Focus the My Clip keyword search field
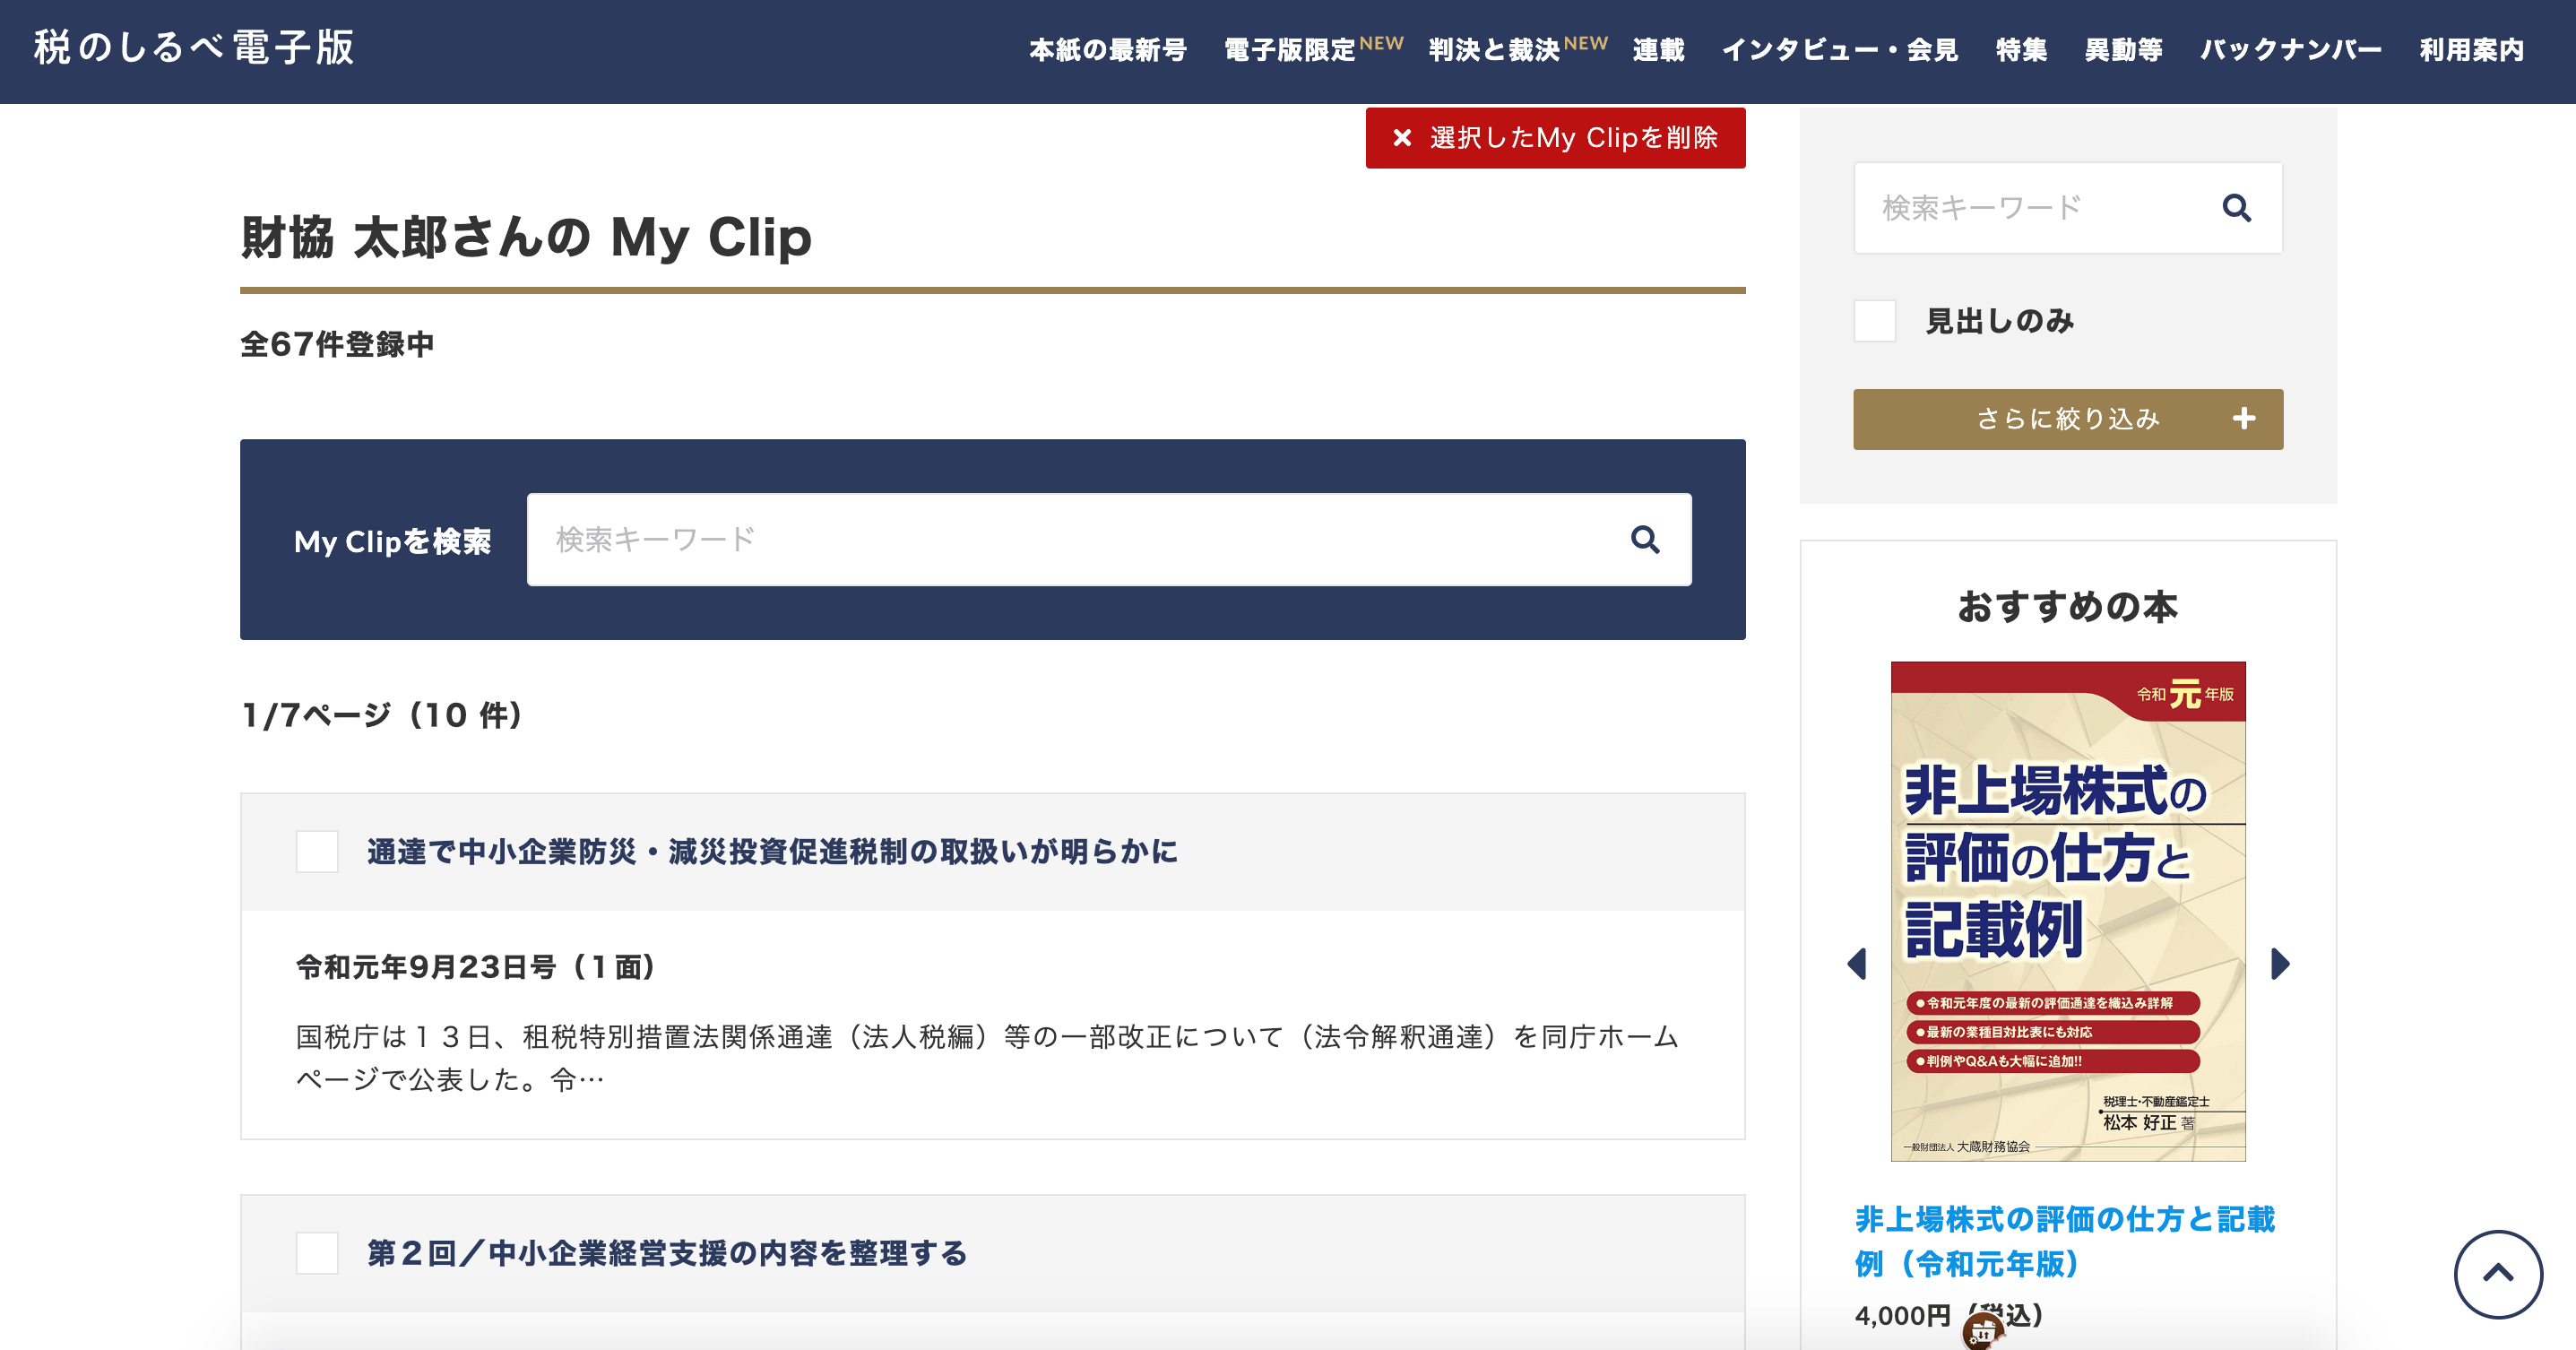Screen dimensions: 2576x1350 point(1080,540)
